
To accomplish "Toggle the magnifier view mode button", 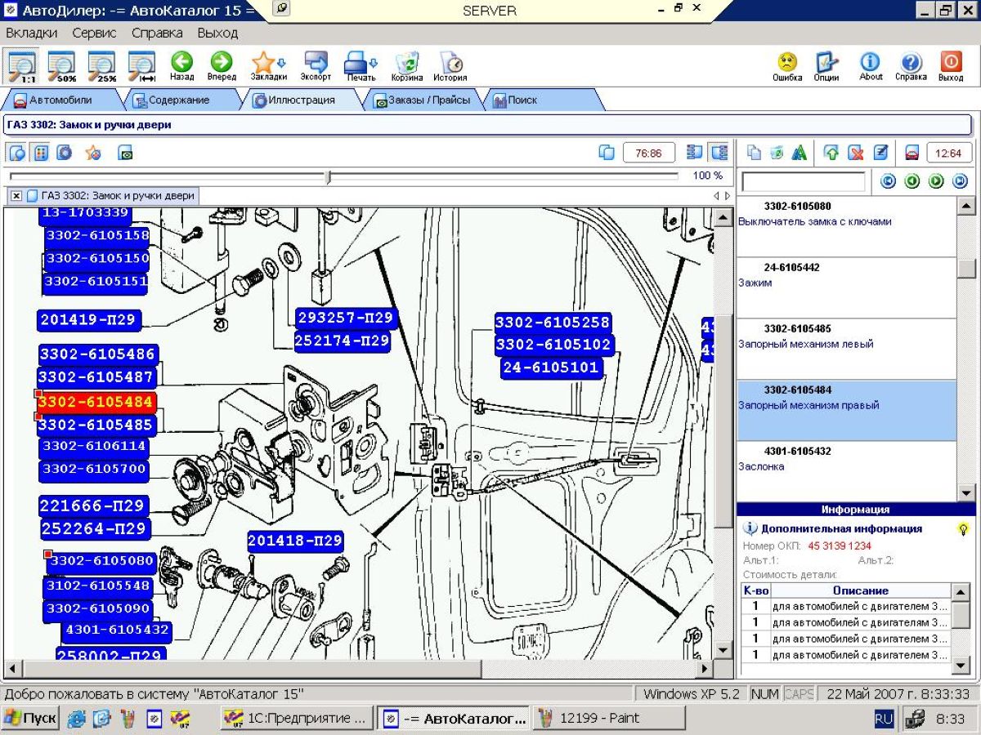I will (17, 153).
